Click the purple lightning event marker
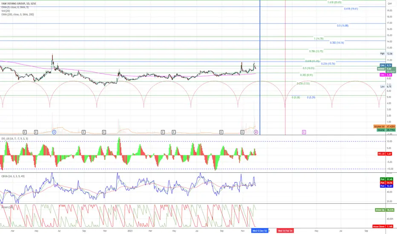This screenshot has width=397, height=234. (256, 132)
